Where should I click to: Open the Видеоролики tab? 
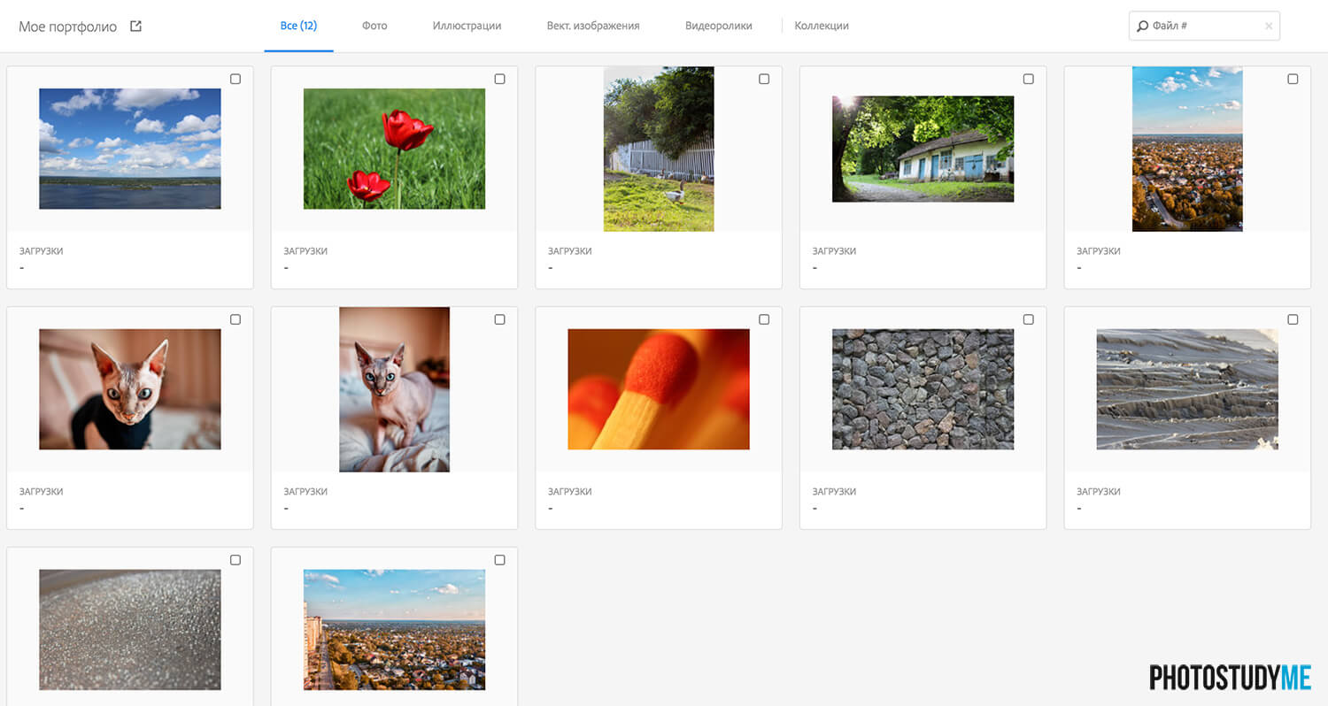click(x=718, y=26)
